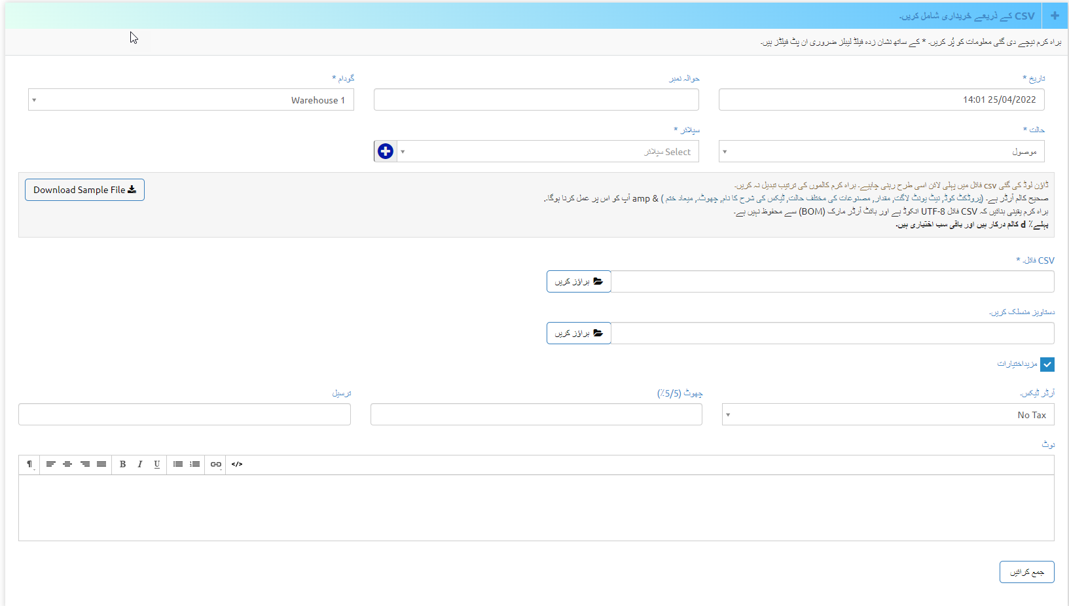Insert a numbered list in note
This screenshot has height=606, width=1069.
[x=194, y=464]
